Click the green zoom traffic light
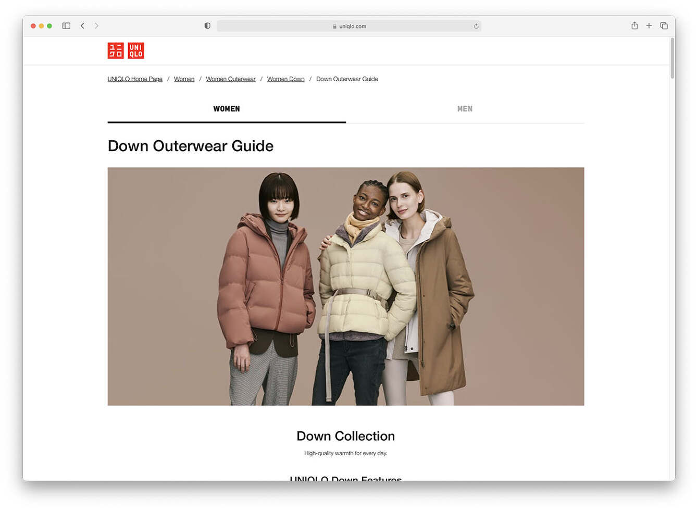This screenshot has height=511, width=698. point(49,26)
